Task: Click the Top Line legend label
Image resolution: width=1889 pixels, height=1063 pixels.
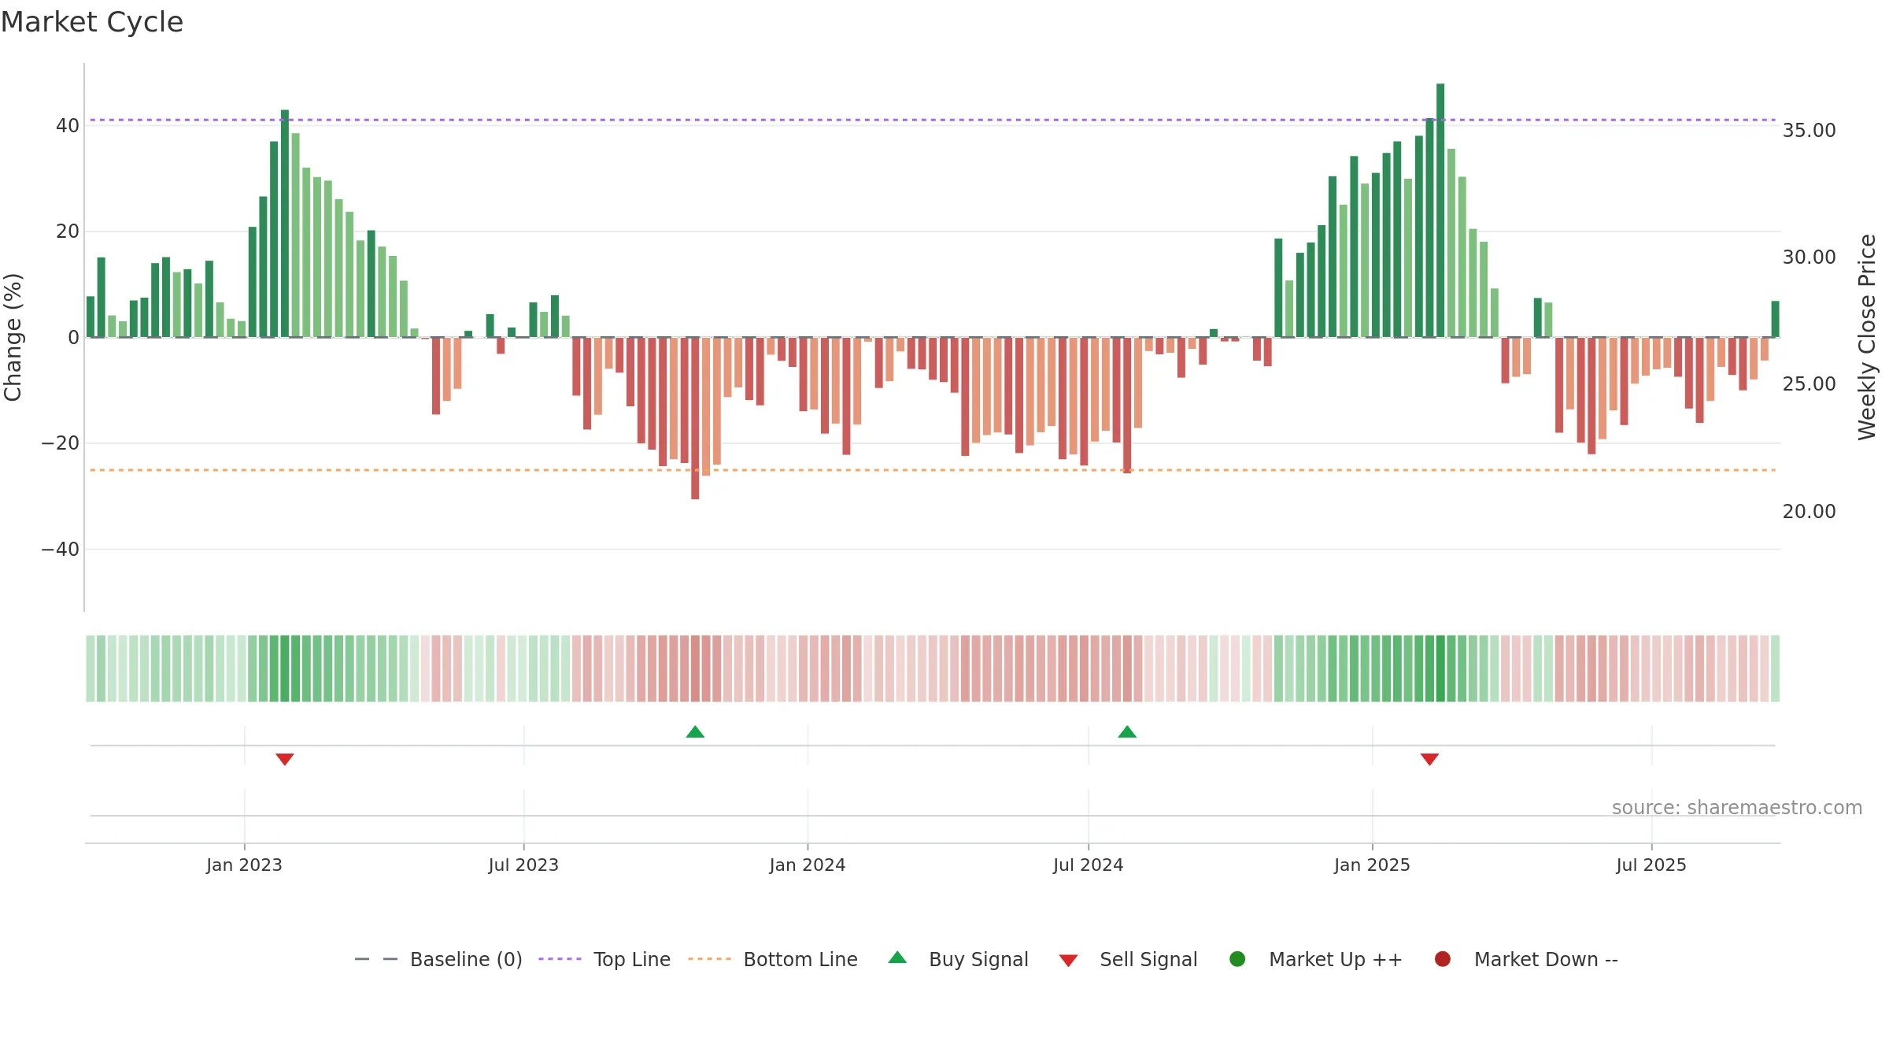Action: (x=631, y=959)
